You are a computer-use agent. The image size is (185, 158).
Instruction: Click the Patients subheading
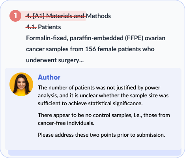pyautogui.click(x=49, y=27)
